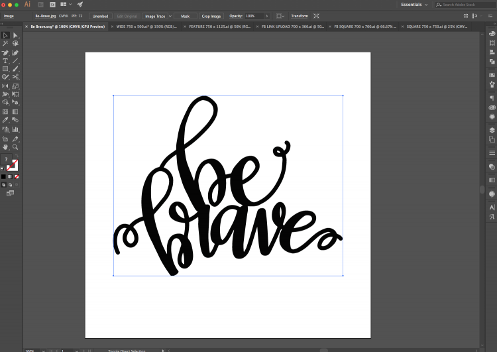Open the Align to dropdown
The width and height of the screenshot is (497, 352).
tap(280, 16)
